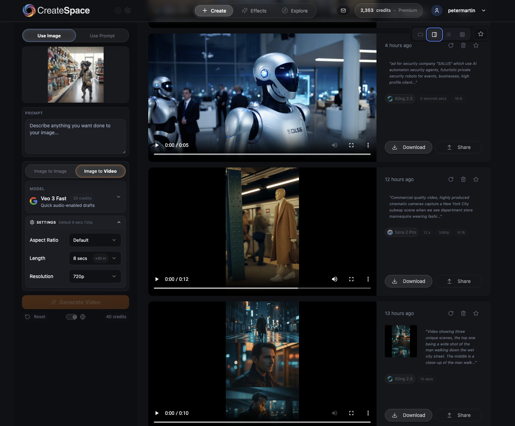515x426 pixels.
Task: Seek in robot video progress bar
Action: click(262, 154)
